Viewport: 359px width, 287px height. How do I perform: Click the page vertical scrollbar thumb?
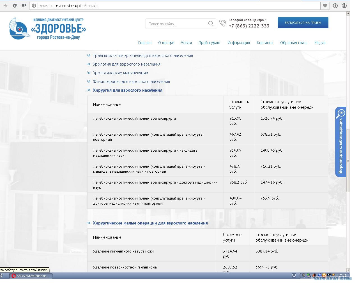[348, 161]
